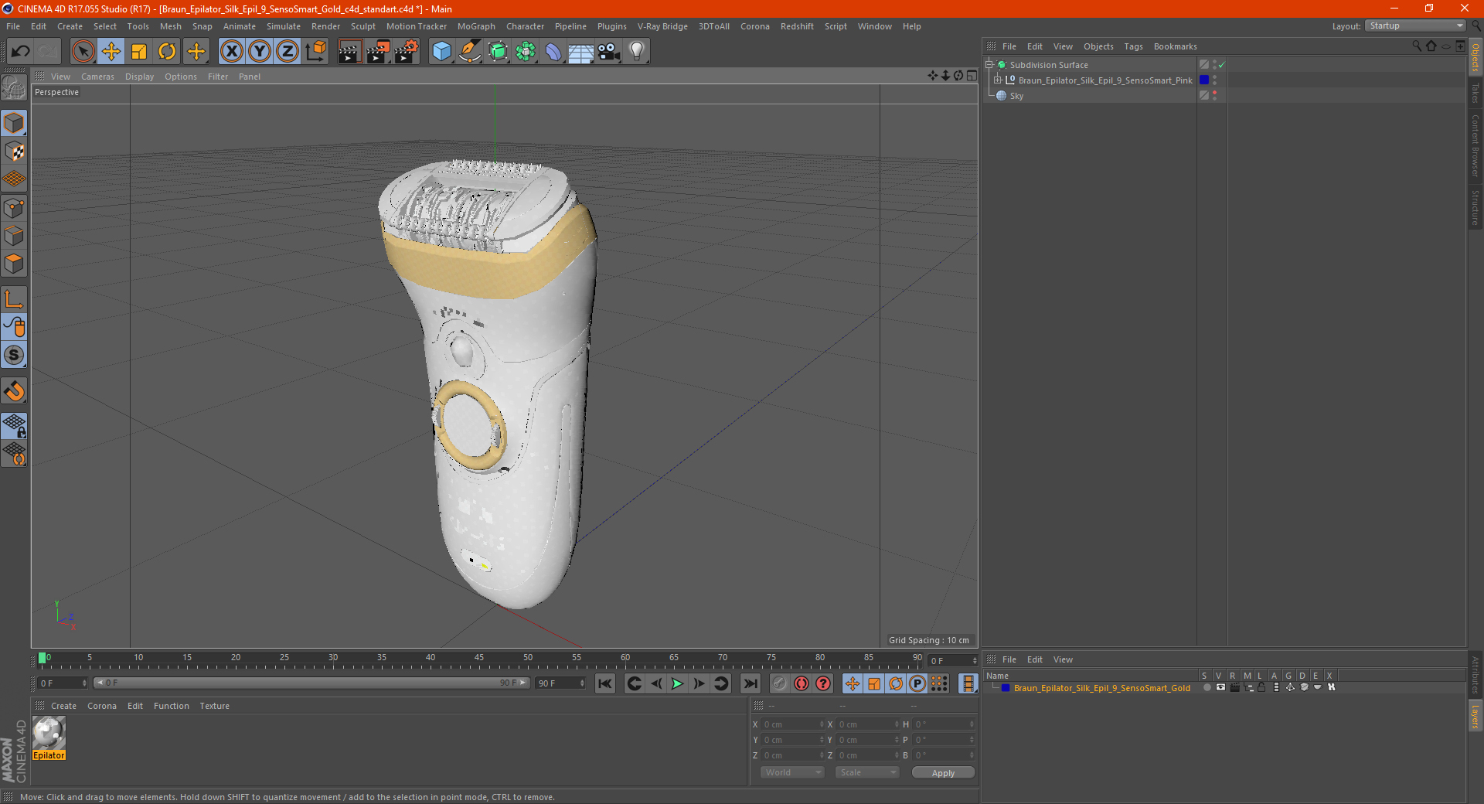Toggle Y axis lock
1484x804 pixels.
tap(260, 52)
